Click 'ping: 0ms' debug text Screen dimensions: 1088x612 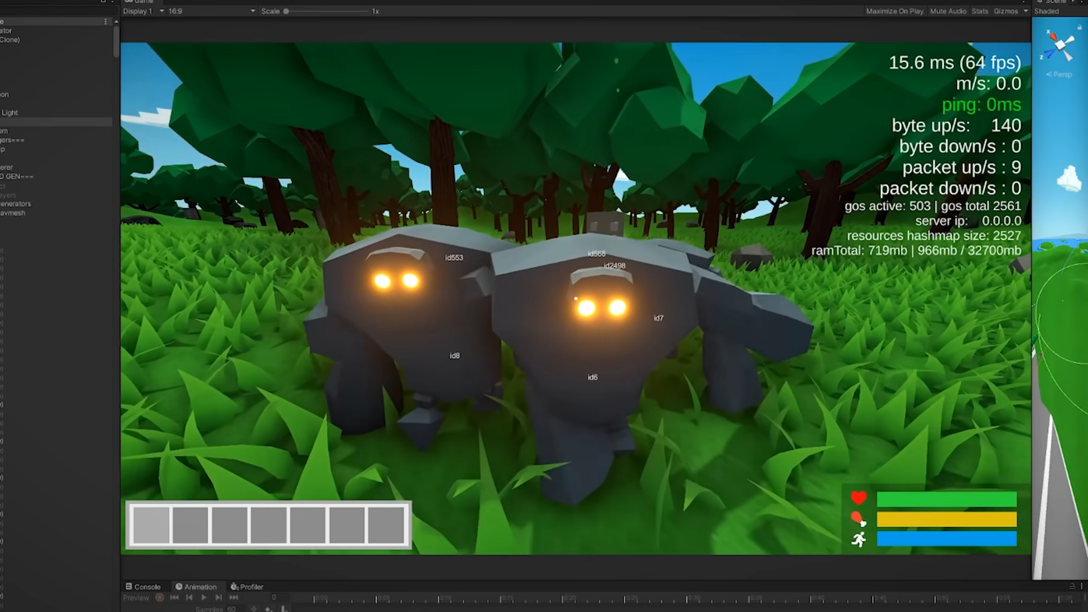tap(981, 105)
